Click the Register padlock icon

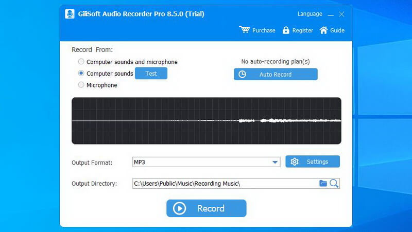[x=286, y=30]
